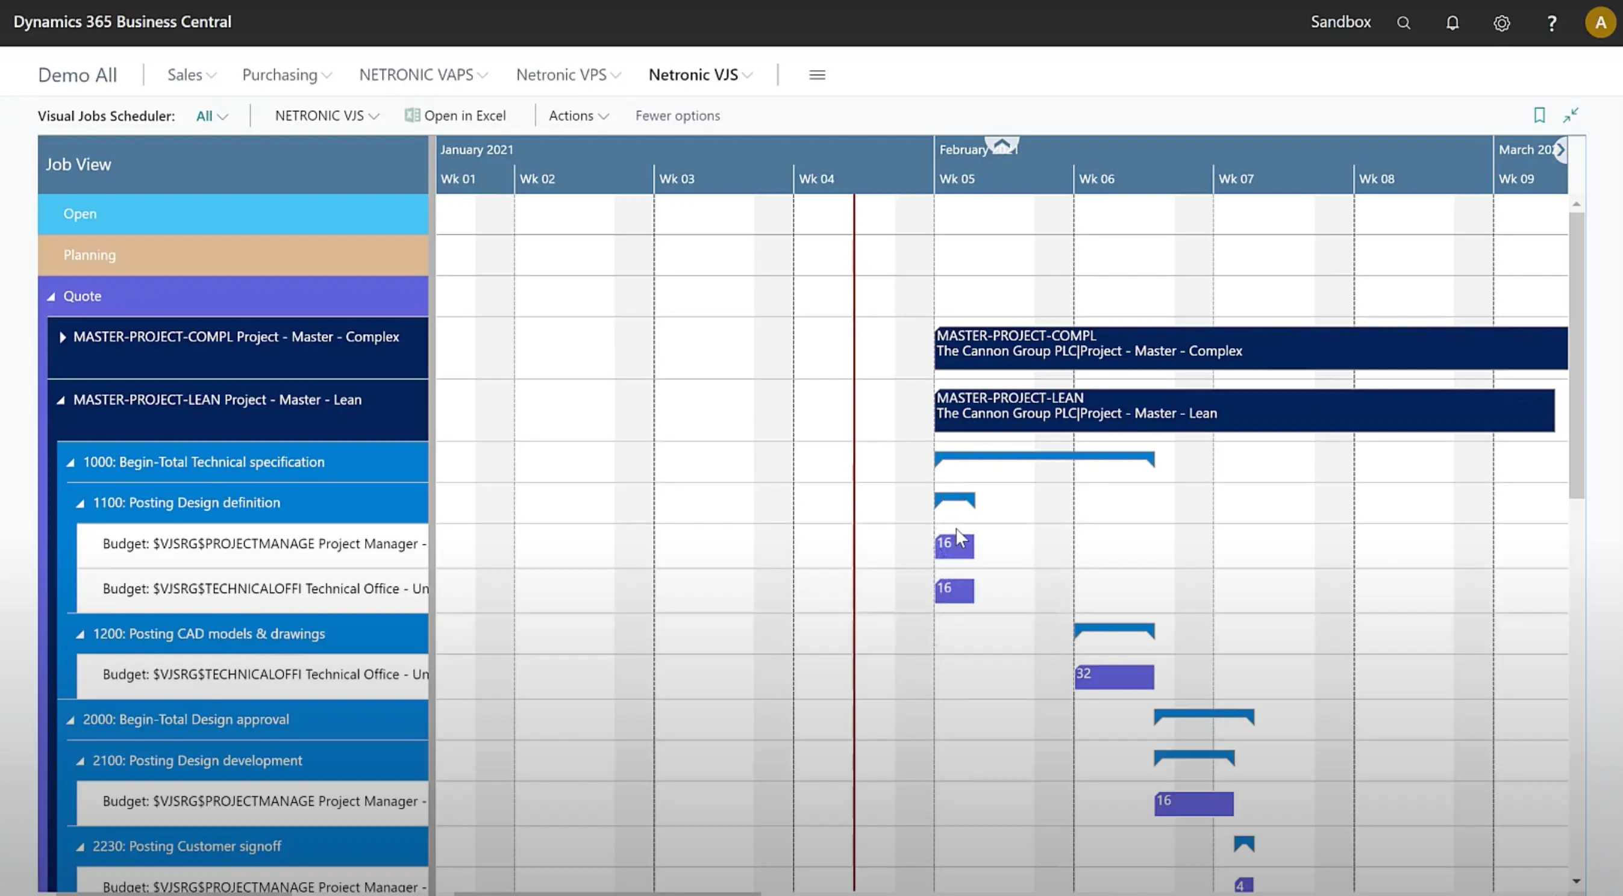This screenshot has width=1623, height=896.
Task: Click Fewer options button in toolbar
Action: click(677, 115)
